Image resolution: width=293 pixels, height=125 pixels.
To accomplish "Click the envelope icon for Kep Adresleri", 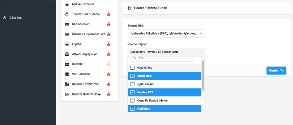I will pos(67,24).
